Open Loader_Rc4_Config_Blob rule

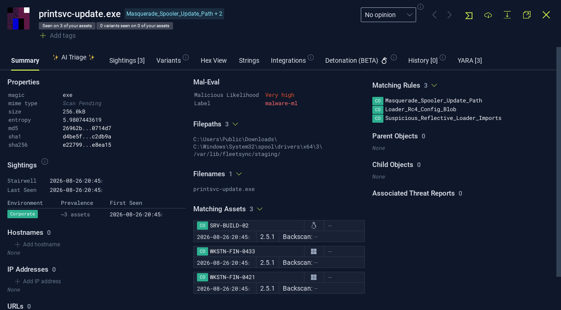[x=421, y=109]
